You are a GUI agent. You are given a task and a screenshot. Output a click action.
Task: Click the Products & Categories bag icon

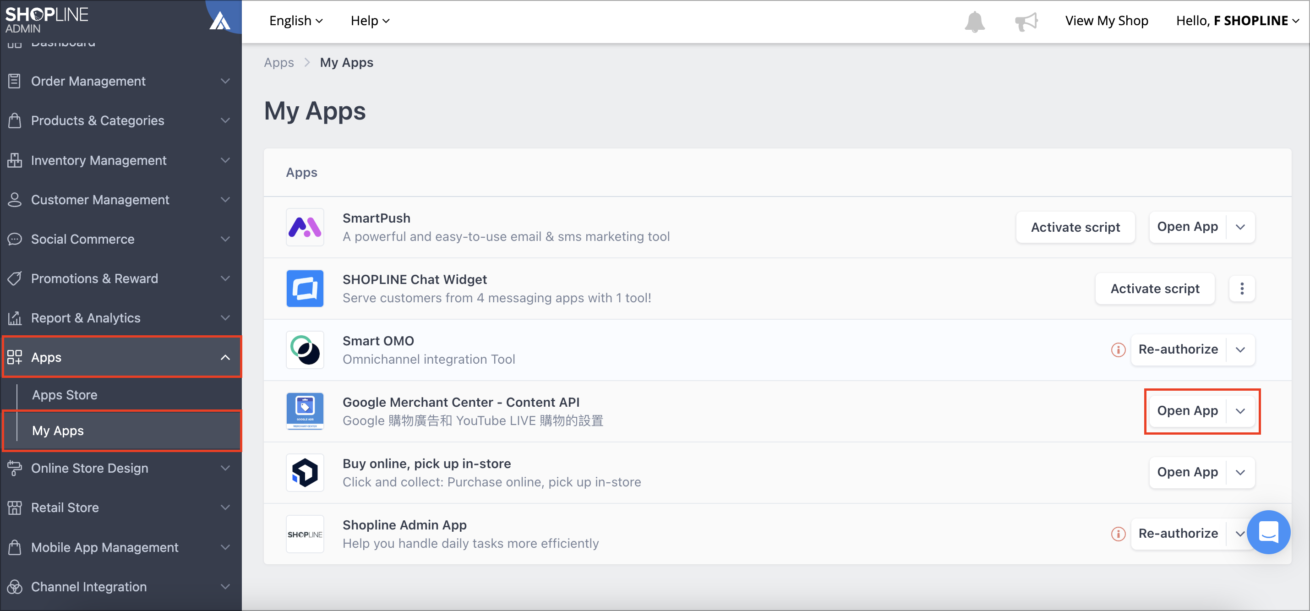(x=15, y=120)
